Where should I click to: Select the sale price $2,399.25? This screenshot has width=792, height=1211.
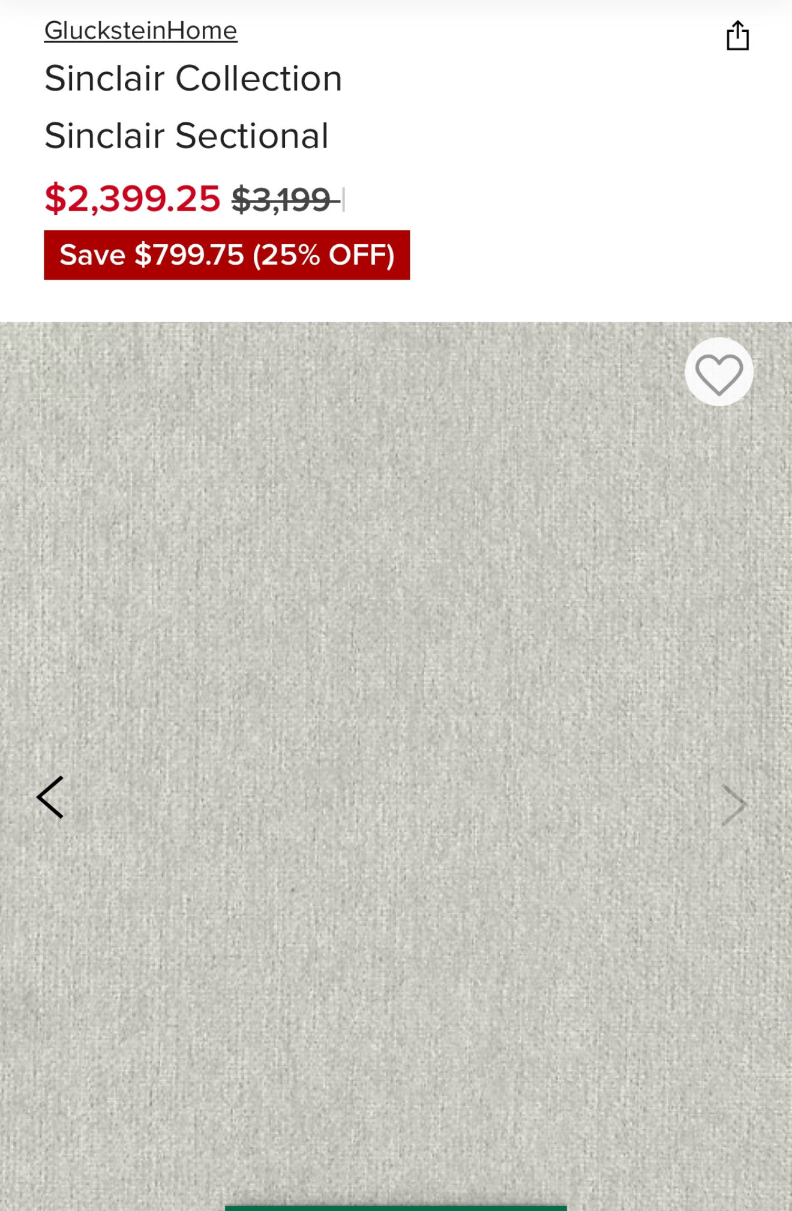pyautogui.click(x=133, y=199)
